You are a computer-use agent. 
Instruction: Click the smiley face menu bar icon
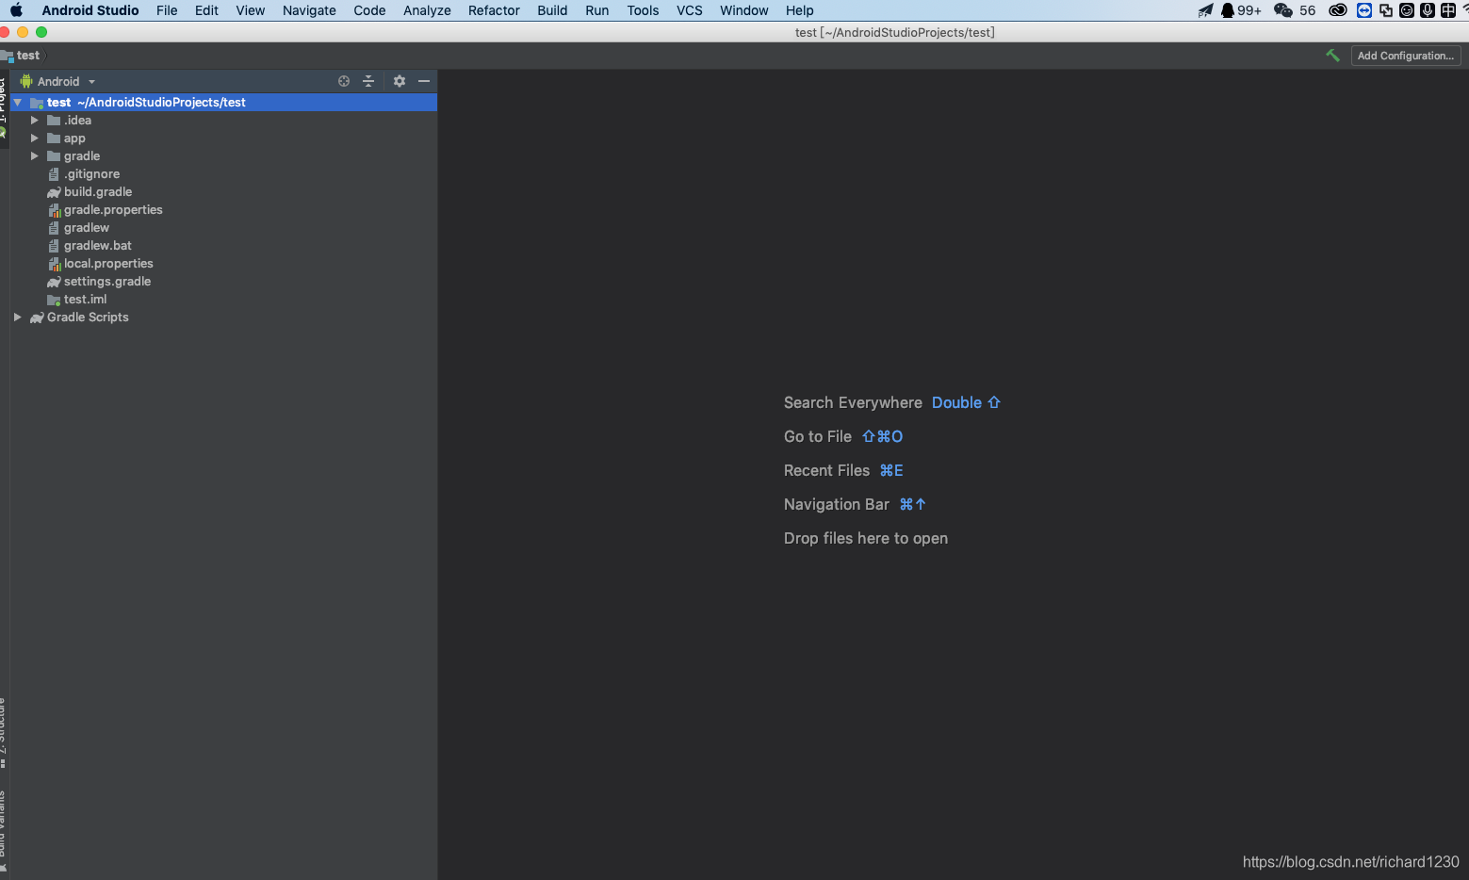click(x=1407, y=10)
